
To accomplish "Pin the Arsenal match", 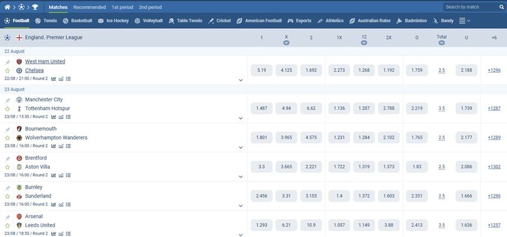I will (x=8, y=218).
